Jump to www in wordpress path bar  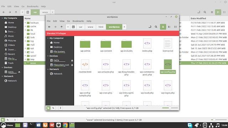tap(90, 27)
